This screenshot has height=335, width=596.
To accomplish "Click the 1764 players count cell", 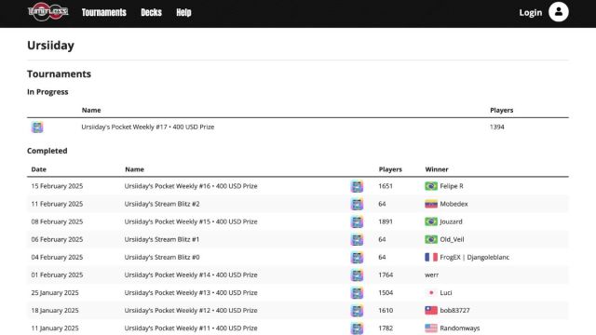I will (386, 275).
